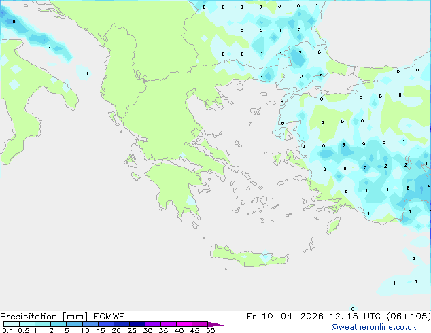This screenshot has width=431, height=333.
Task: Click the 'Fr 10-04-2026 12..15 UTC (06+105)' timestamp
Action: [339, 317]
